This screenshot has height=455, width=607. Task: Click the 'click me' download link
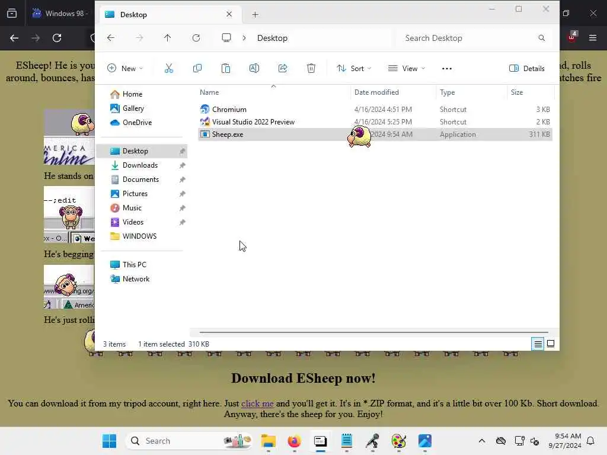point(257,403)
